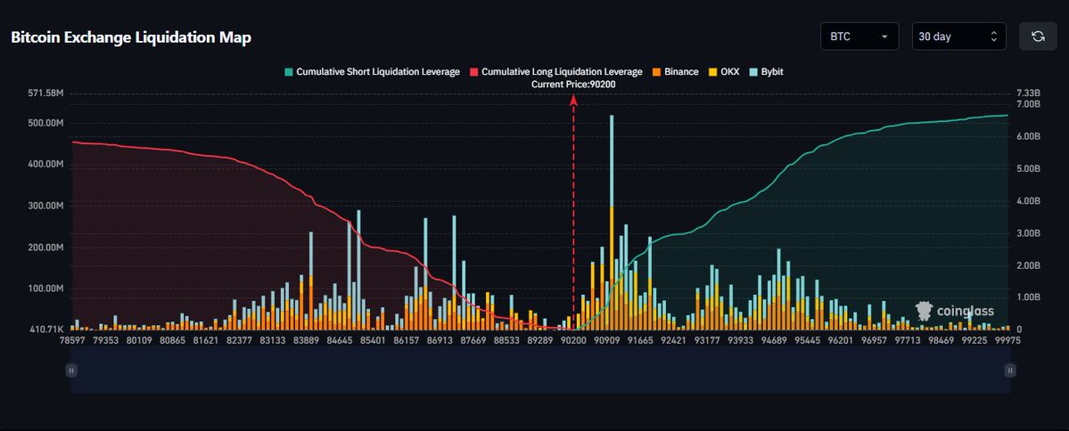Open the BTC coin selector dropdown
This screenshot has width=1069, height=431.
859,37
